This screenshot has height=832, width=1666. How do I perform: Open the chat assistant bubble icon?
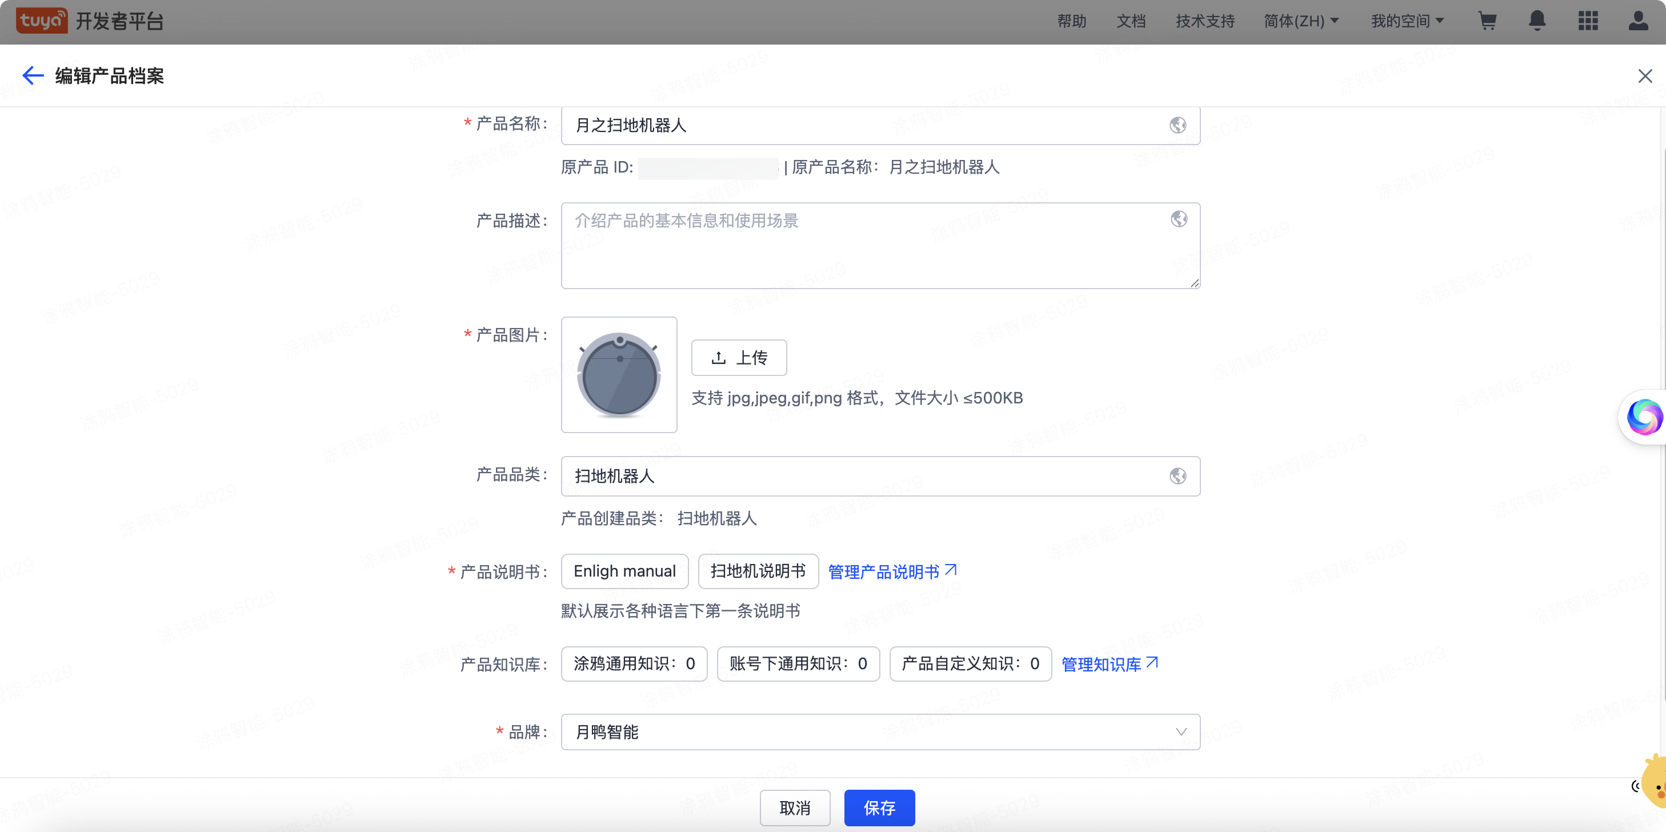[x=1644, y=417]
